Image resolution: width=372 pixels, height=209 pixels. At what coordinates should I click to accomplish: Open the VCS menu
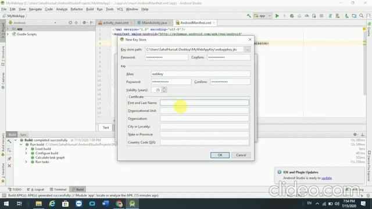[x=120, y=9]
